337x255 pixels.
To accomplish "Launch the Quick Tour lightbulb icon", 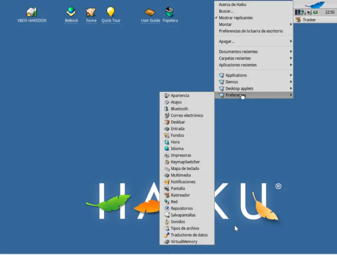I will click(x=110, y=12).
